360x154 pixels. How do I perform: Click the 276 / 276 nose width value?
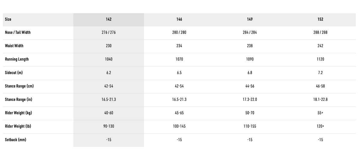[109, 32]
